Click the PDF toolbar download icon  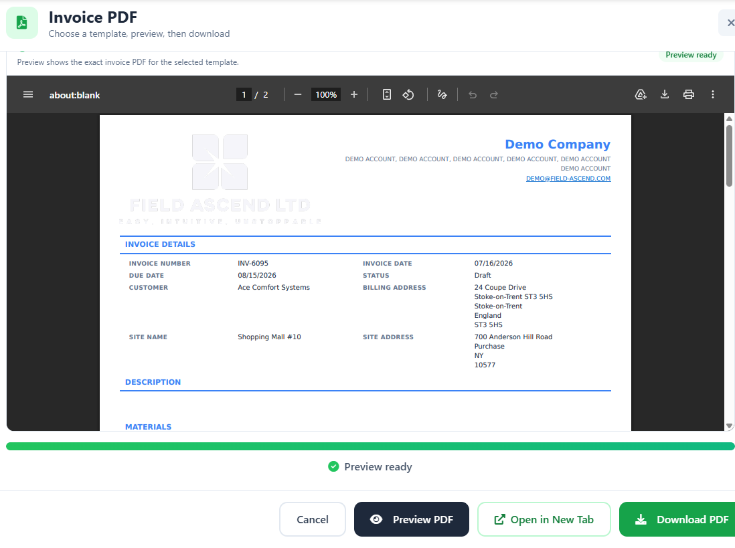click(x=665, y=94)
